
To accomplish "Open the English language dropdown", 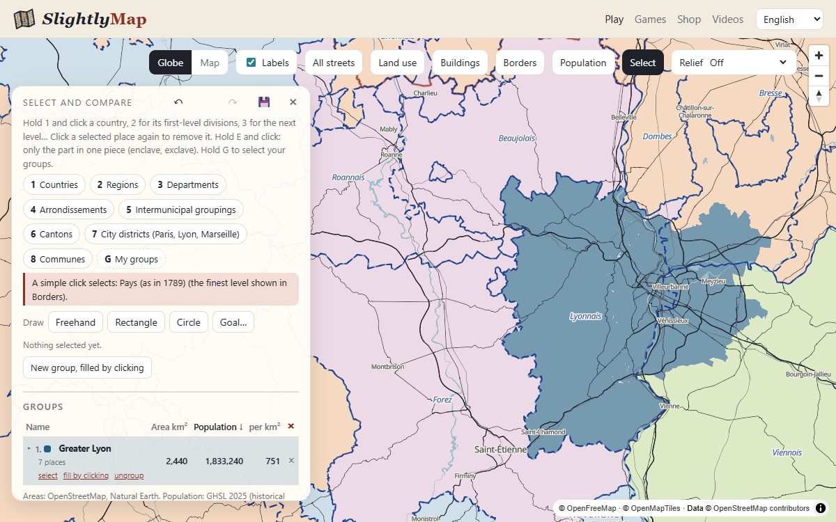I will (x=789, y=19).
